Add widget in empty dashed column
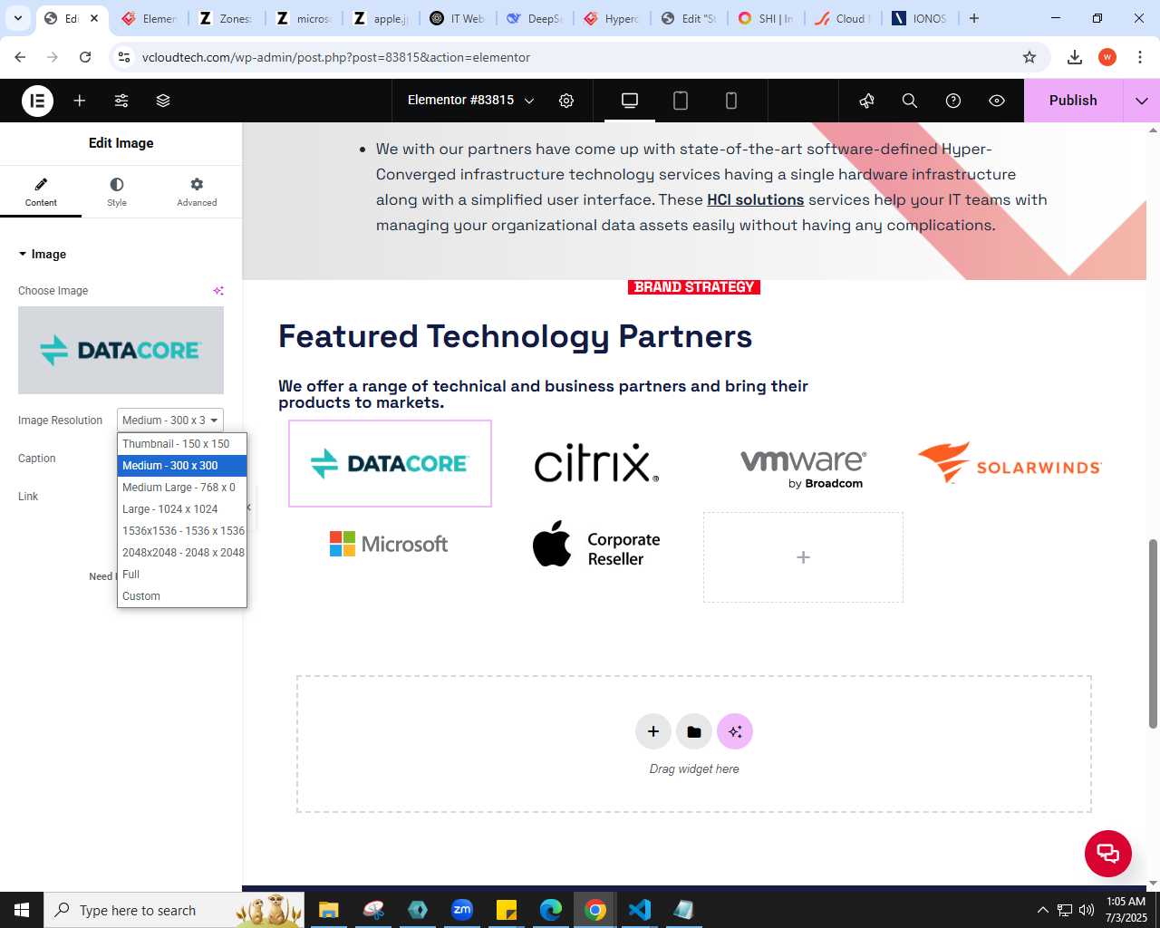Viewport: 1160px width, 928px height. 803,557
